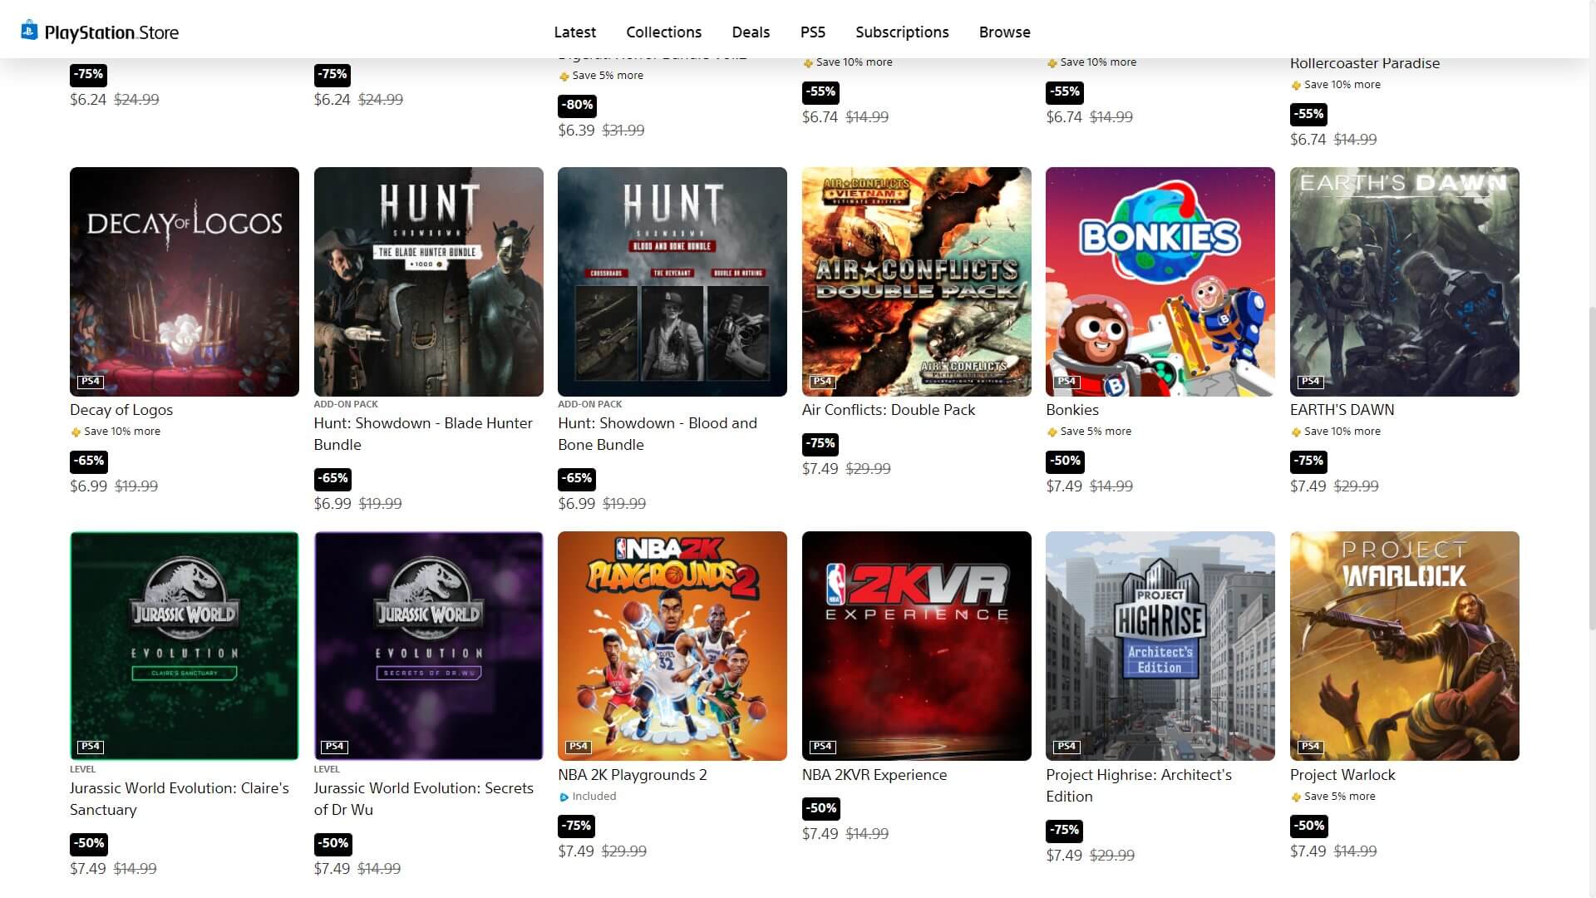Click the PS Plus icon under Project Warlock
The height and width of the screenshot is (898, 1596).
[1296, 797]
